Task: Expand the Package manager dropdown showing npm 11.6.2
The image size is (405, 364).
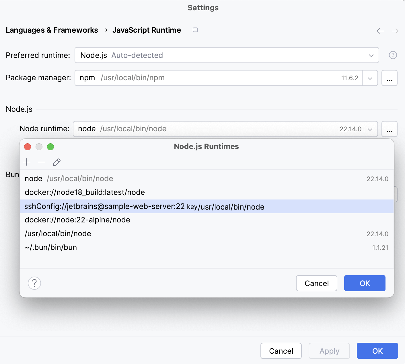Action: [x=370, y=78]
